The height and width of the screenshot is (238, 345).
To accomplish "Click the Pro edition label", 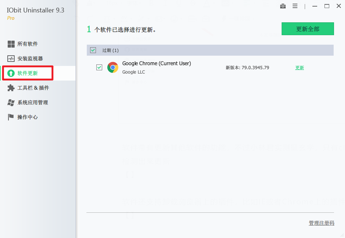I will [11, 18].
